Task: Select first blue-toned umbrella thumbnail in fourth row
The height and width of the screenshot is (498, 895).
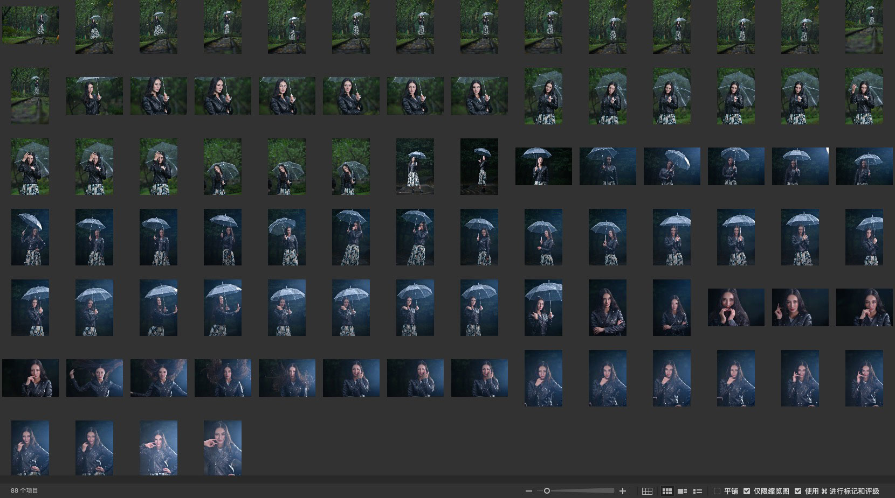Action: [x=30, y=237]
